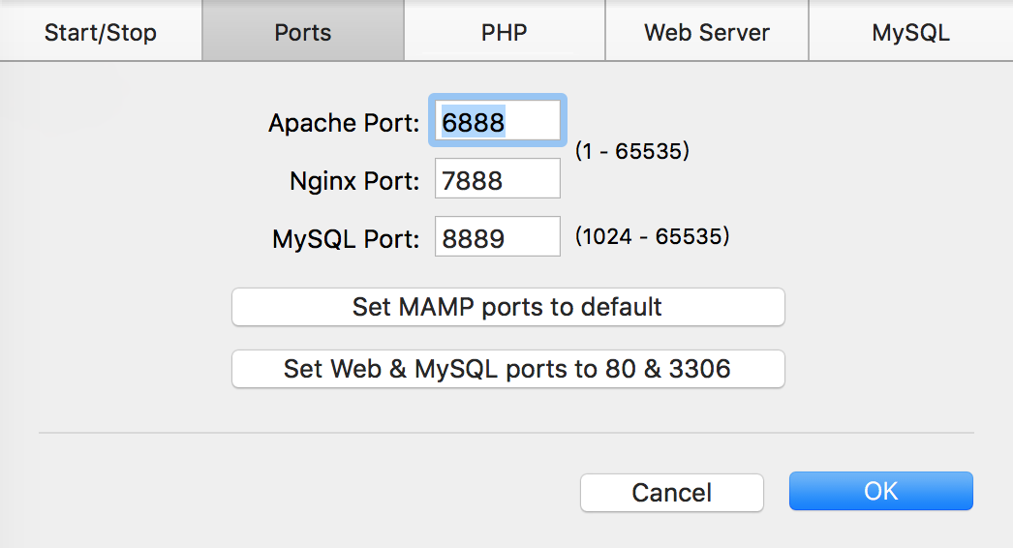Viewport: 1013px width, 548px height.
Task: Switch to the Start/Stop tab
Action: tap(101, 32)
